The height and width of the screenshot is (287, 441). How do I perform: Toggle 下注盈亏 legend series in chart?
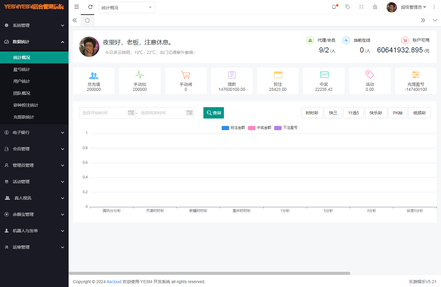pyautogui.click(x=286, y=128)
